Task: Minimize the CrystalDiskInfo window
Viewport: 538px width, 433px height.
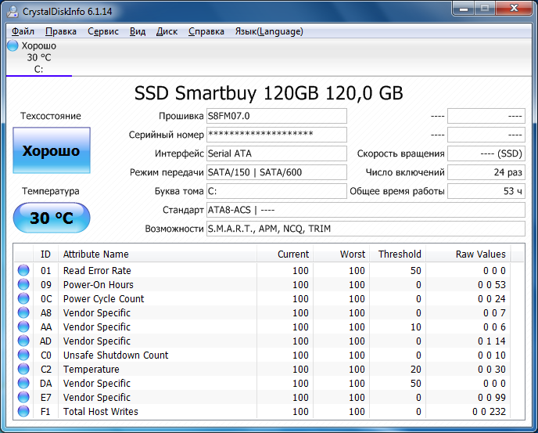Action: (x=464, y=9)
